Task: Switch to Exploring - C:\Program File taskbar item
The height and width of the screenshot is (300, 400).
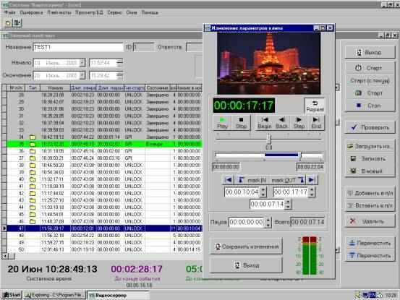Action: 54,295
